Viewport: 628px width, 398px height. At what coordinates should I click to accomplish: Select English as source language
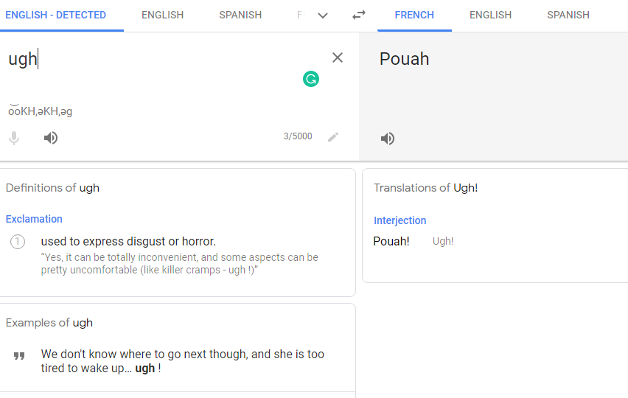click(163, 15)
